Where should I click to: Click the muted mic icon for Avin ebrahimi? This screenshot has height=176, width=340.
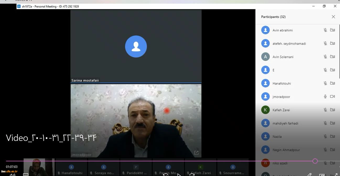pos(325,30)
